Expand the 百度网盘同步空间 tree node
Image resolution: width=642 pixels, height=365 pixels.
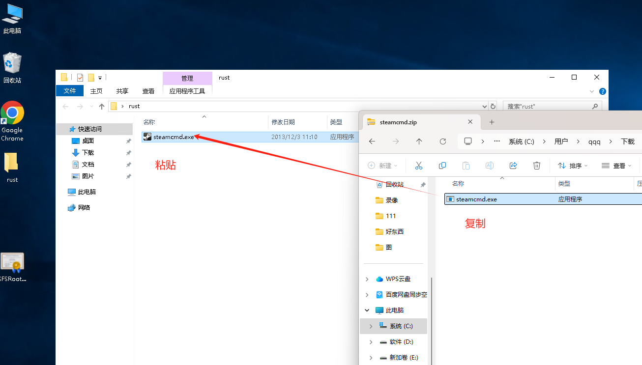[x=367, y=295]
